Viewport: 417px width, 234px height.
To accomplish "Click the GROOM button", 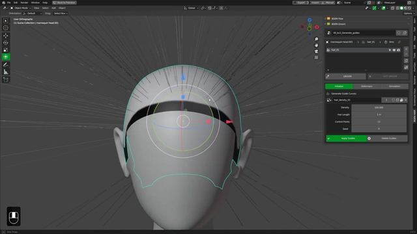I will [x=345, y=77].
